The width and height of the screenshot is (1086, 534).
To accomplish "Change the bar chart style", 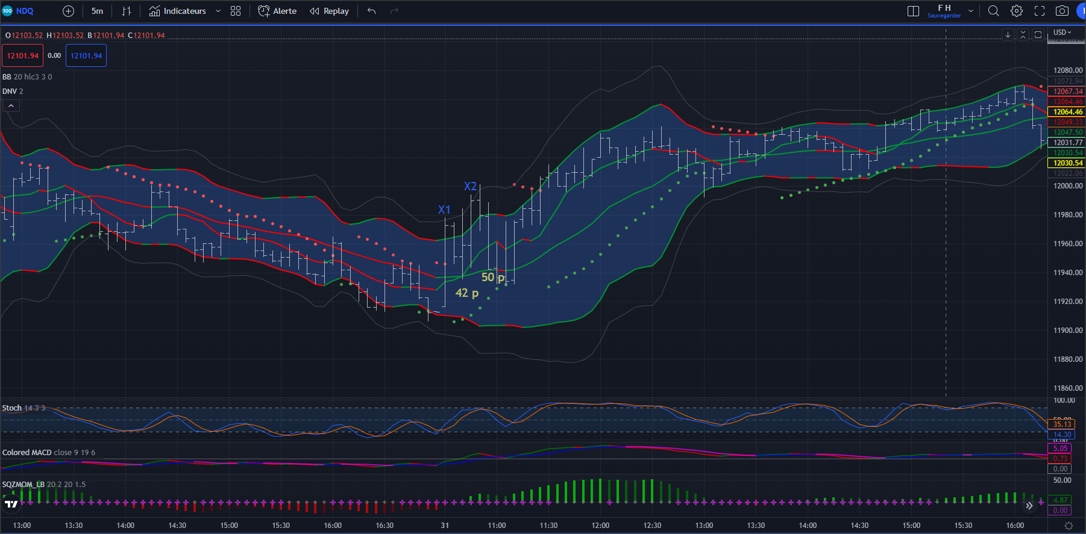I will pyautogui.click(x=127, y=11).
